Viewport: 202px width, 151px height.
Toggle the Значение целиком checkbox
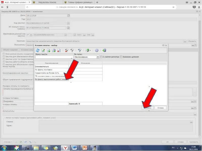[x=121, y=57]
